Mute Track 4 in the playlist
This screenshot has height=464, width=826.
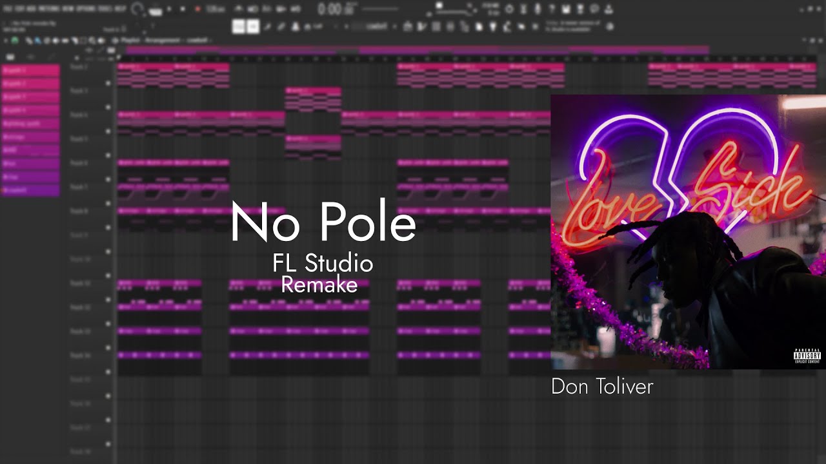click(108, 131)
